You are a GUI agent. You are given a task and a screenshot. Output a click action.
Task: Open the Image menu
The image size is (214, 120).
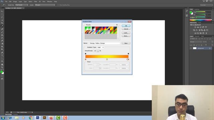pos(15,2)
